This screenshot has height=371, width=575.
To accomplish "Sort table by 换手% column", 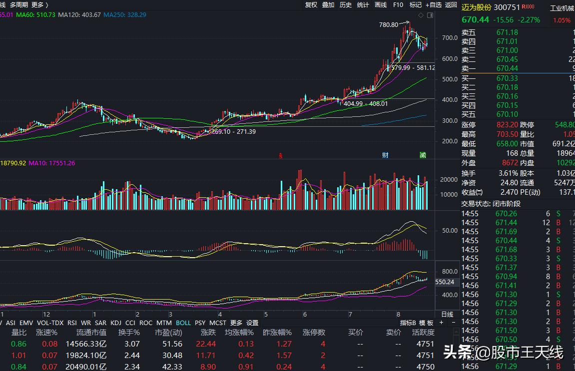I will click(x=129, y=333).
